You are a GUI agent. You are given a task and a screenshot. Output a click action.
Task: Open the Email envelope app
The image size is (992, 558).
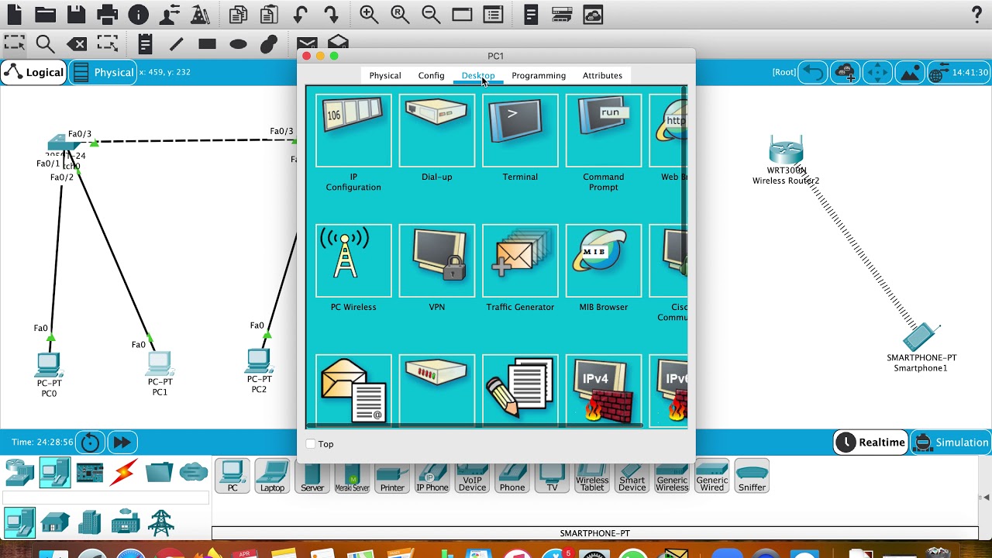coord(353,390)
